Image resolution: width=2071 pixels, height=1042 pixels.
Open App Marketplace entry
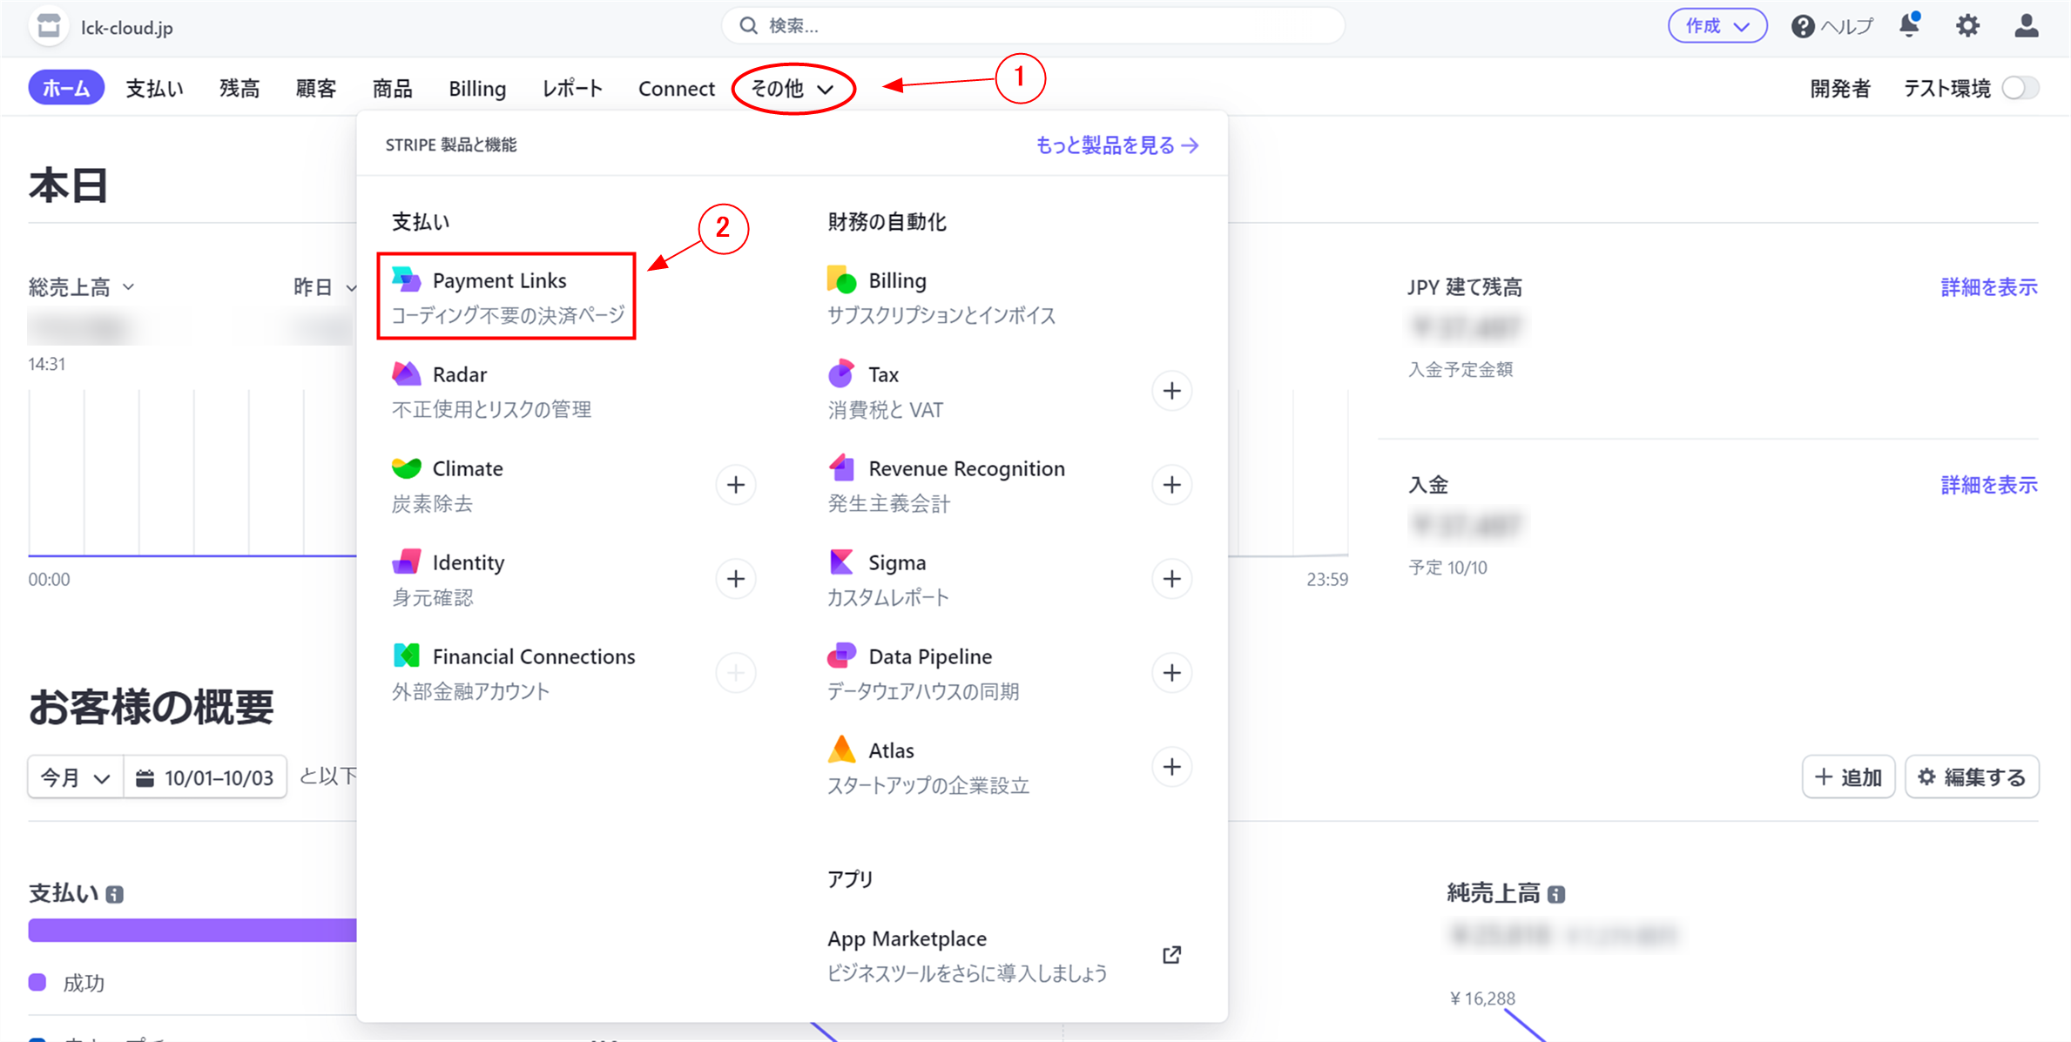tap(968, 955)
